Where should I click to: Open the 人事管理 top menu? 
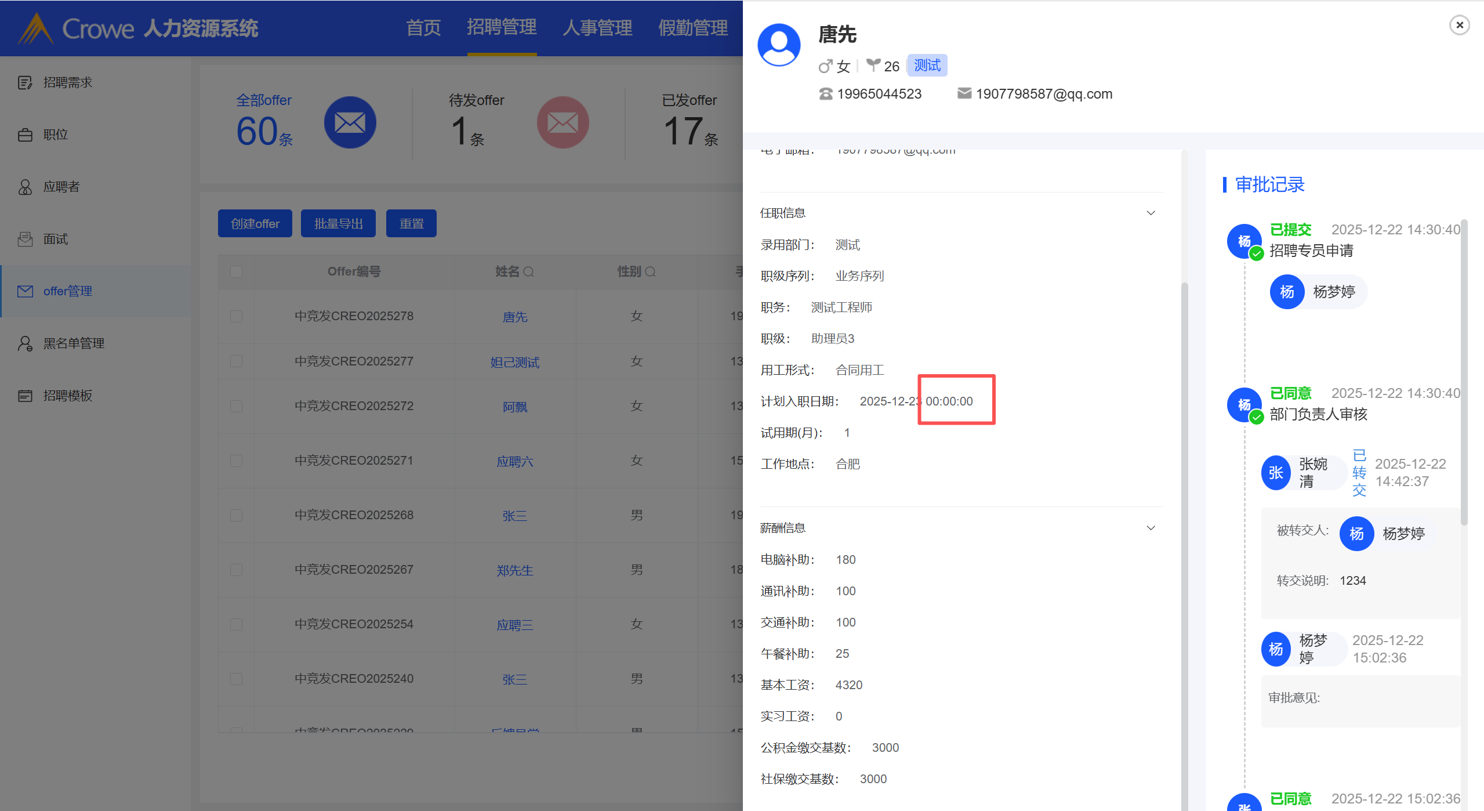[x=597, y=27]
